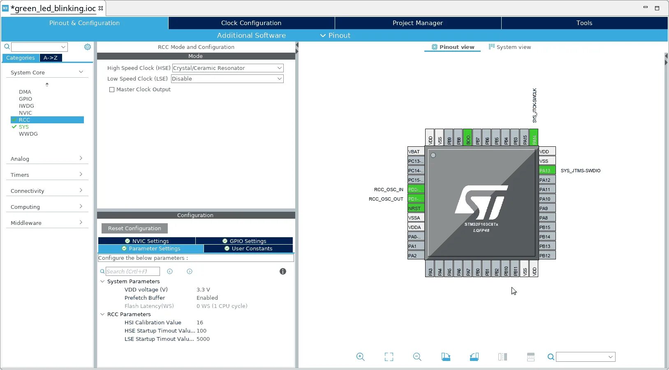Click the flip chip horizontally icon
Viewport: 669px width, 370px height.
502,357
